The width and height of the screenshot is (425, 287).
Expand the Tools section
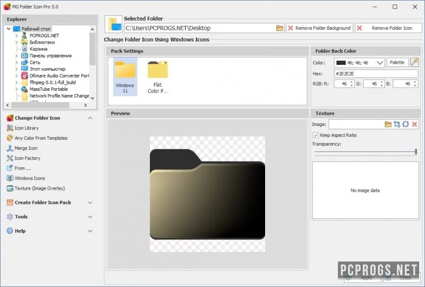(90, 217)
